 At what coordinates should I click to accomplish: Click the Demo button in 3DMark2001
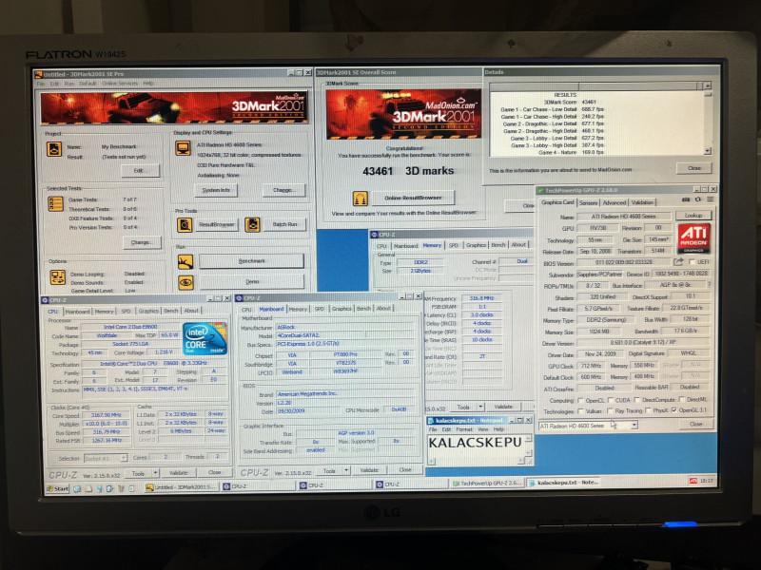pos(251,281)
